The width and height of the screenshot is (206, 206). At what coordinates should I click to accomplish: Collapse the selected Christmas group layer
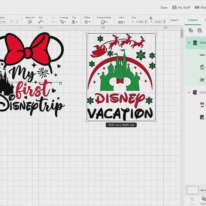(x=189, y=43)
